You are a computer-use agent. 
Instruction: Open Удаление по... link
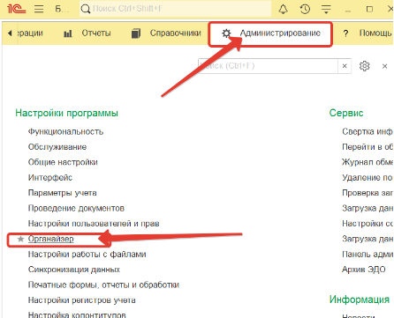[x=367, y=177]
